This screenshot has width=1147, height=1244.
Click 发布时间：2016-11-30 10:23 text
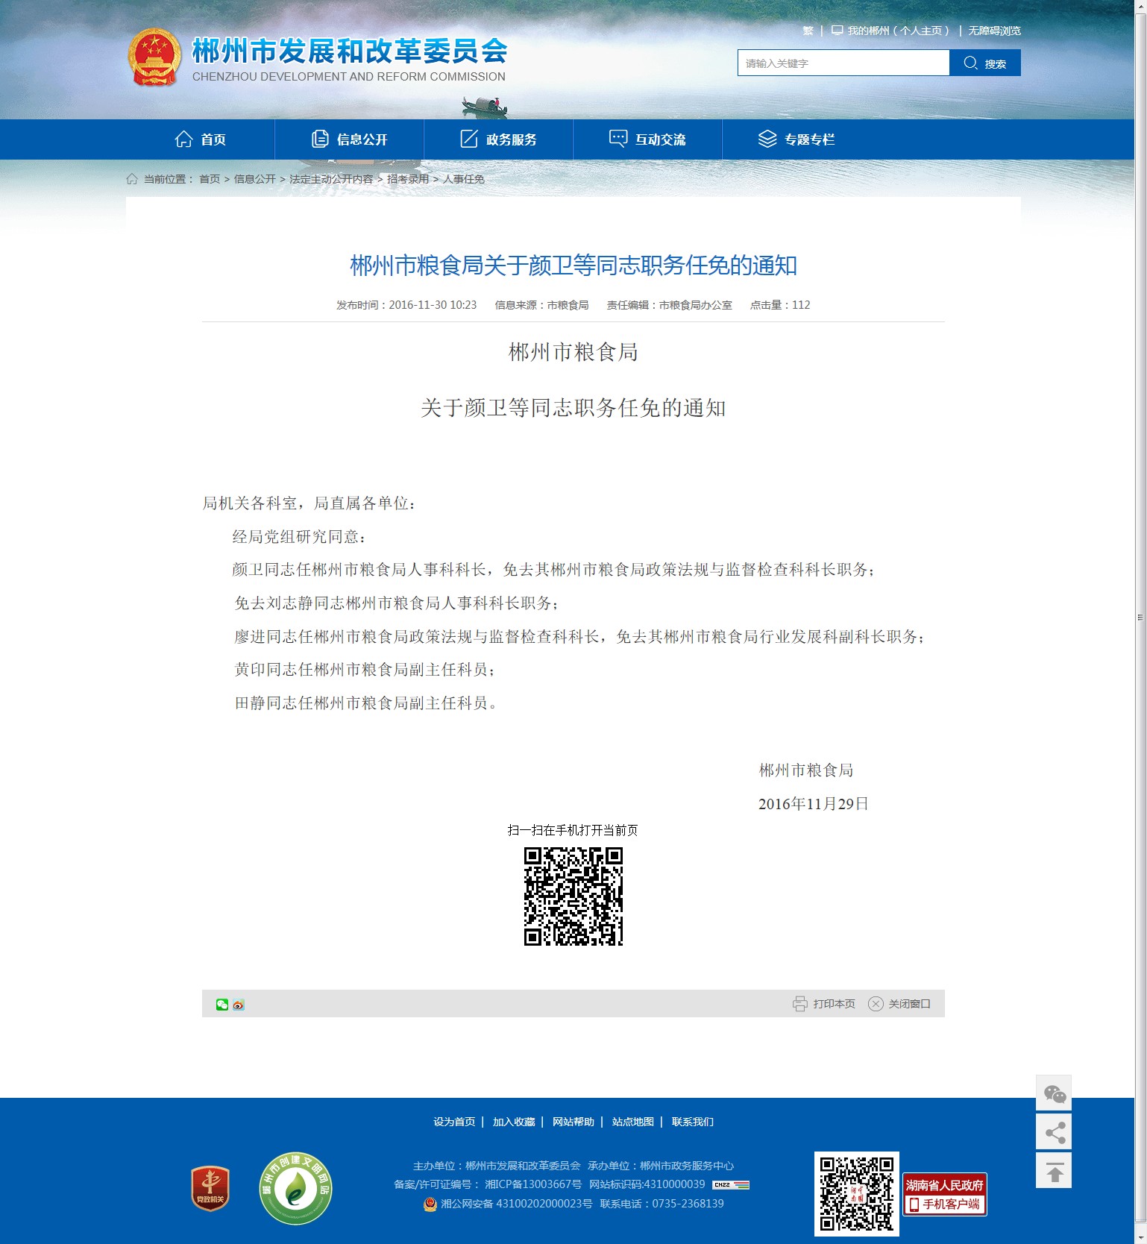pyautogui.click(x=406, y=305)
